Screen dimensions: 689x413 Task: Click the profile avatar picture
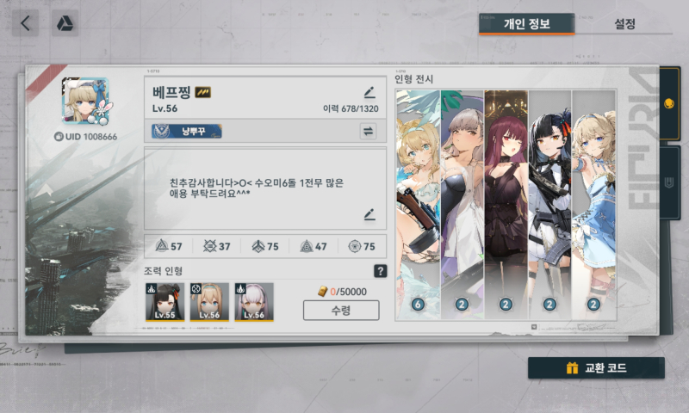85,101
